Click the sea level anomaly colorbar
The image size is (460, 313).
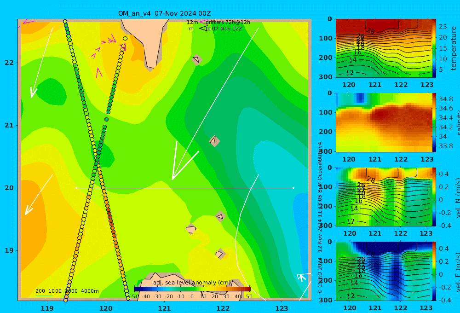192,289
